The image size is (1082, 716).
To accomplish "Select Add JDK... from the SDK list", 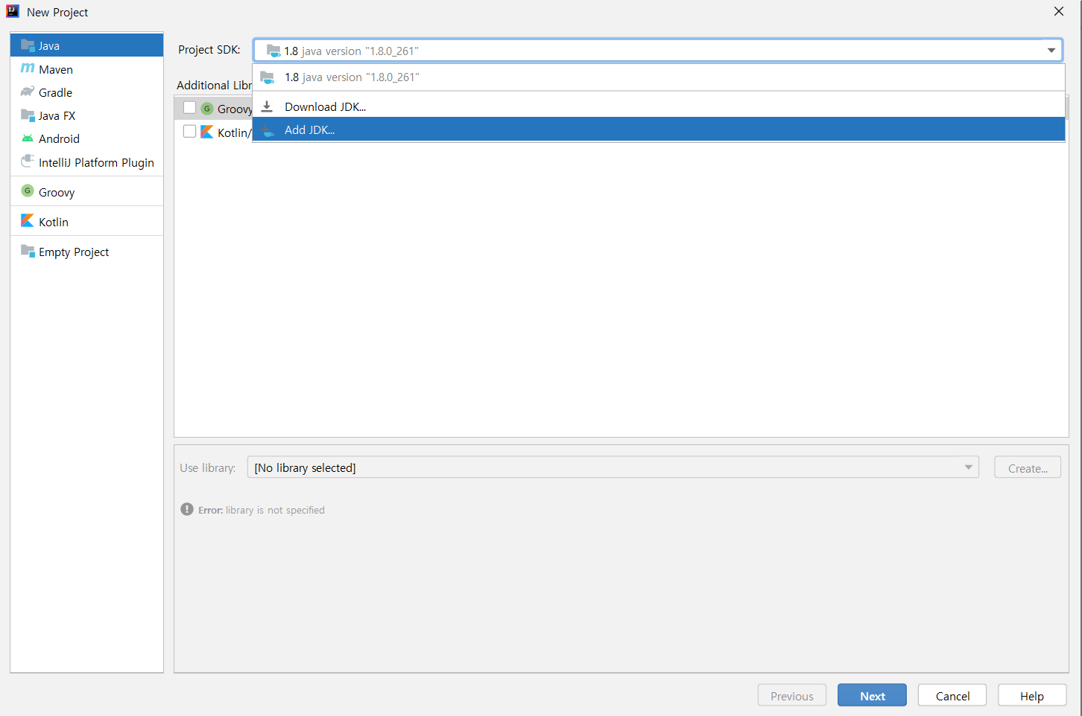I will 659,130.
